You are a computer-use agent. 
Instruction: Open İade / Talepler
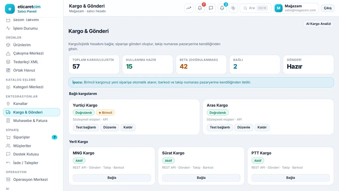[31, 163]
